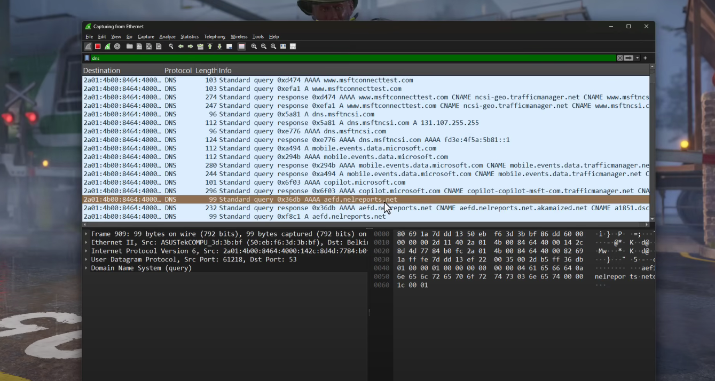Open capture options with the gear icon
This screenshot has width=715, height=381.
click(117, 46)
